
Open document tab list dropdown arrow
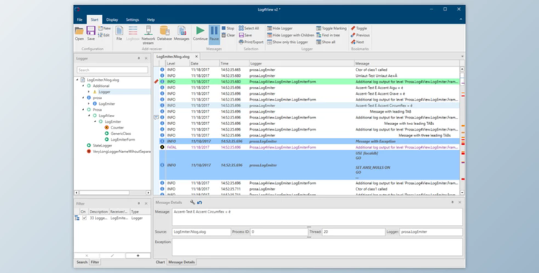point(462,56)
